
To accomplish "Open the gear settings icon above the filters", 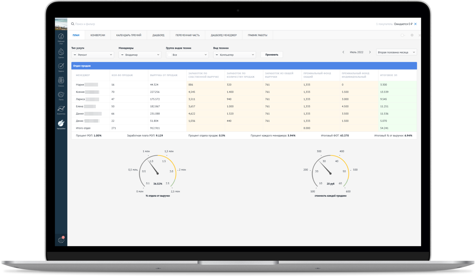I will tap(412, 35).
